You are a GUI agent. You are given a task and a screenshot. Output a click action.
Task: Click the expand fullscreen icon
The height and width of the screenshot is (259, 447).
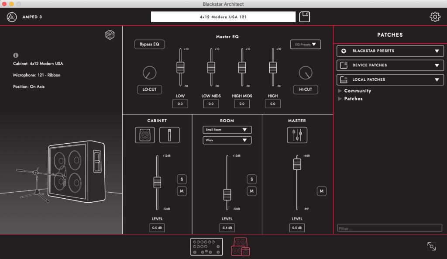click(431, 246)
